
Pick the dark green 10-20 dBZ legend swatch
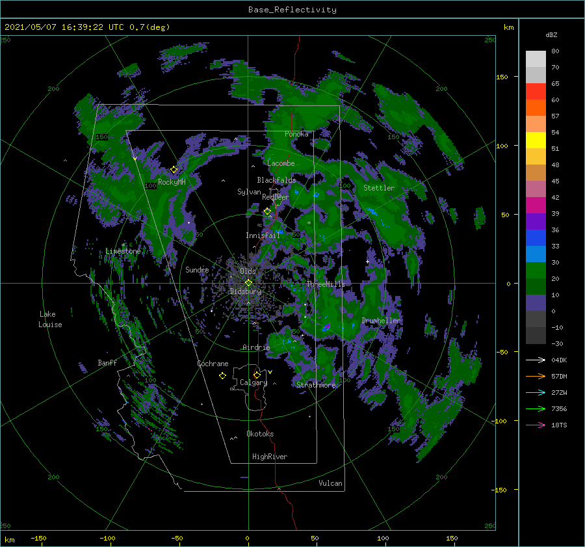pos(536,287)
